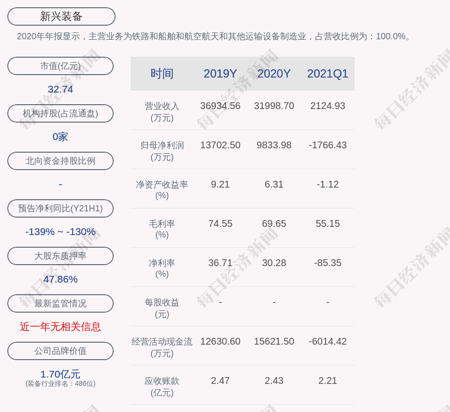Click ROE value 6.31
The height and width of the screenshot is (412, 450).
pyautogui.click(x=274, y=184)
